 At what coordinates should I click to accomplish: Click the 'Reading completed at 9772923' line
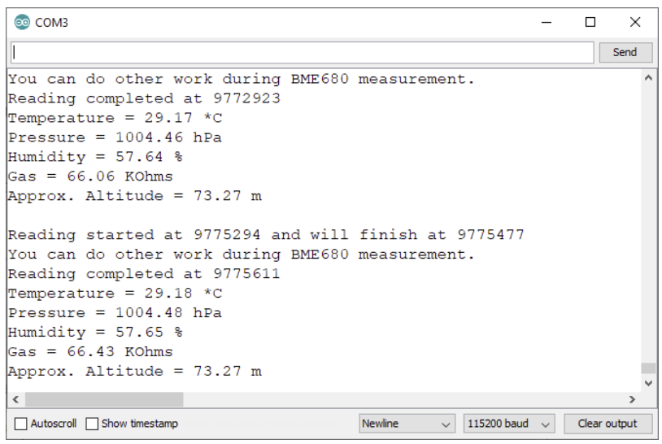point(144,98)
